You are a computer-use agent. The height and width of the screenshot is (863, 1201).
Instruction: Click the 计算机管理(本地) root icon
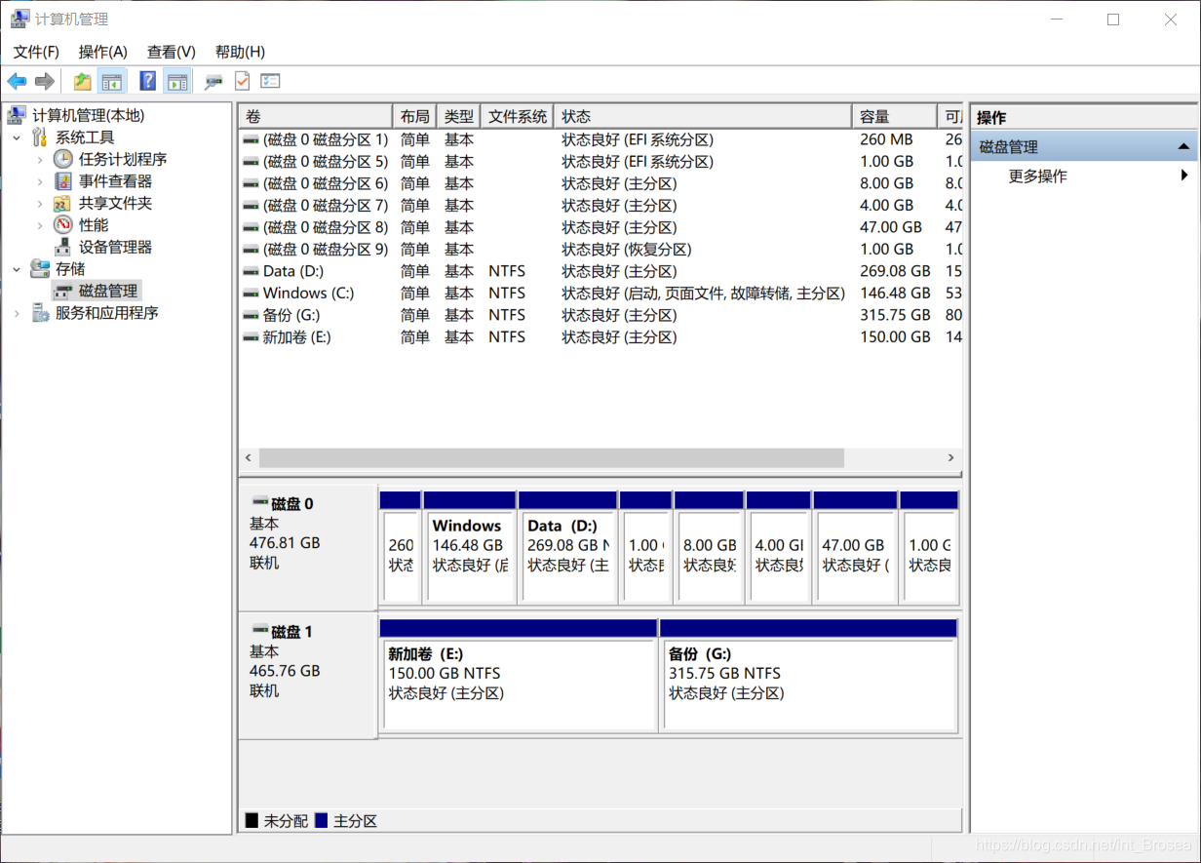click(x=17, y=115)
